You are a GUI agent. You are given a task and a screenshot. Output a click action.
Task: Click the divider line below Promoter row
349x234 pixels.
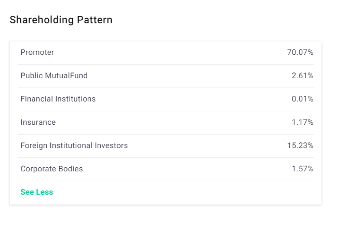(x=166, y=64)
